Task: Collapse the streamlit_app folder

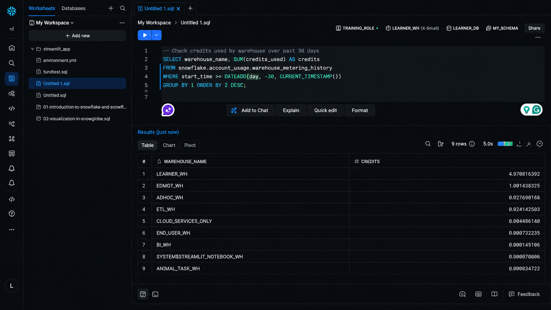Action: (32, 49)
